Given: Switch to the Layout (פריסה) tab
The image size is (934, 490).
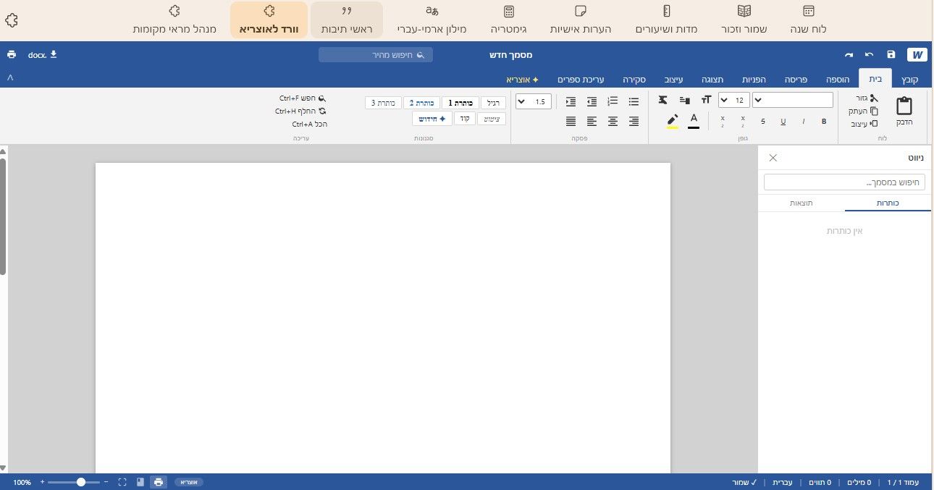Looking at the screenshot, I should [x=796, y=79].
